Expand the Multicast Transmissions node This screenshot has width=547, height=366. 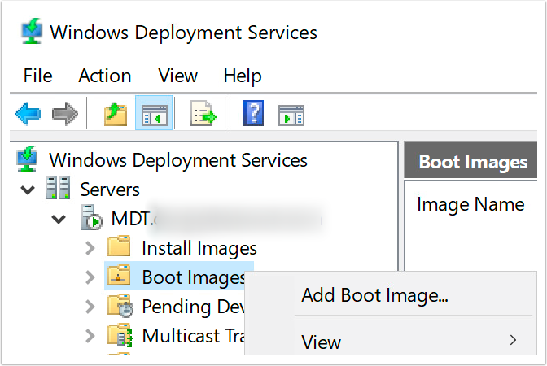tap(90, 336)
